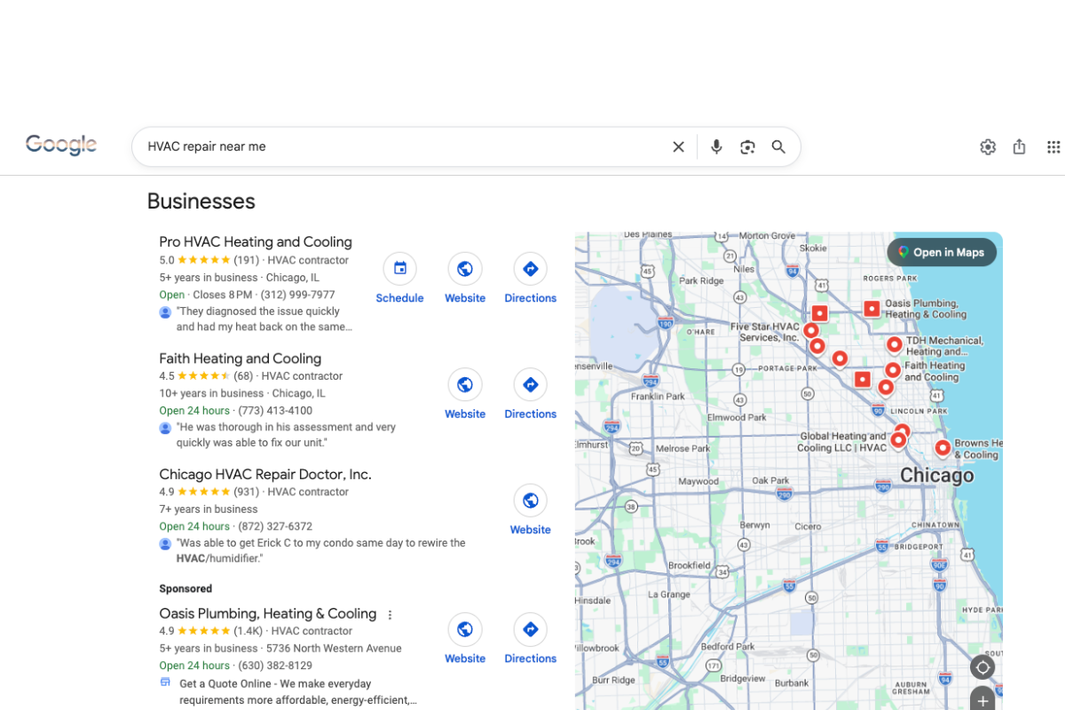Click phone number (773) 413-4100
Viewport: 1065px width, 710px height.
pyautogui.click(x=275, y=411)
